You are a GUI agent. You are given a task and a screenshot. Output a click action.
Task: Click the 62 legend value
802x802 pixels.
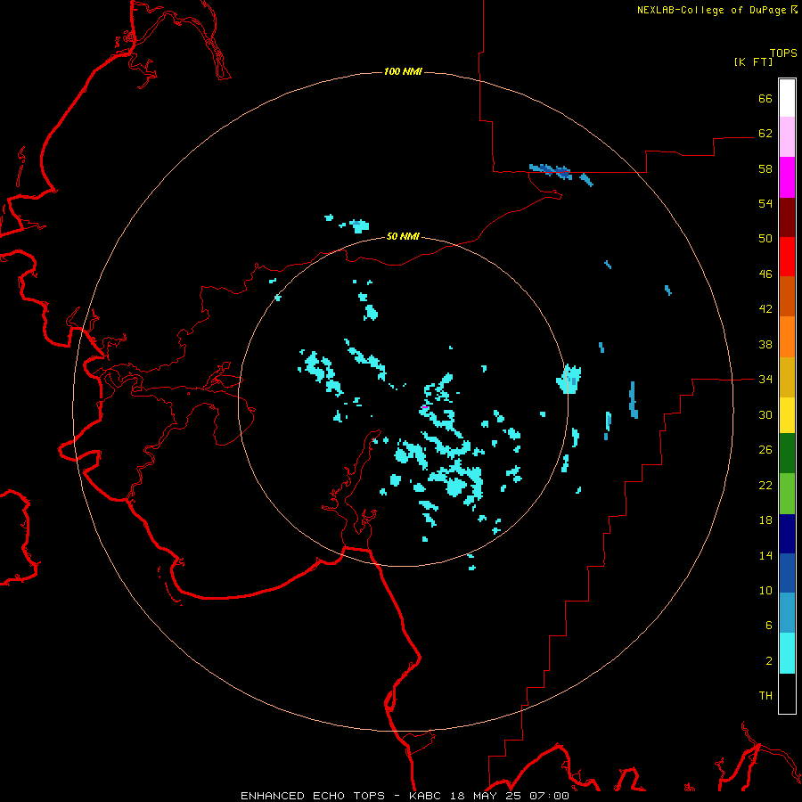pos(765,133)
